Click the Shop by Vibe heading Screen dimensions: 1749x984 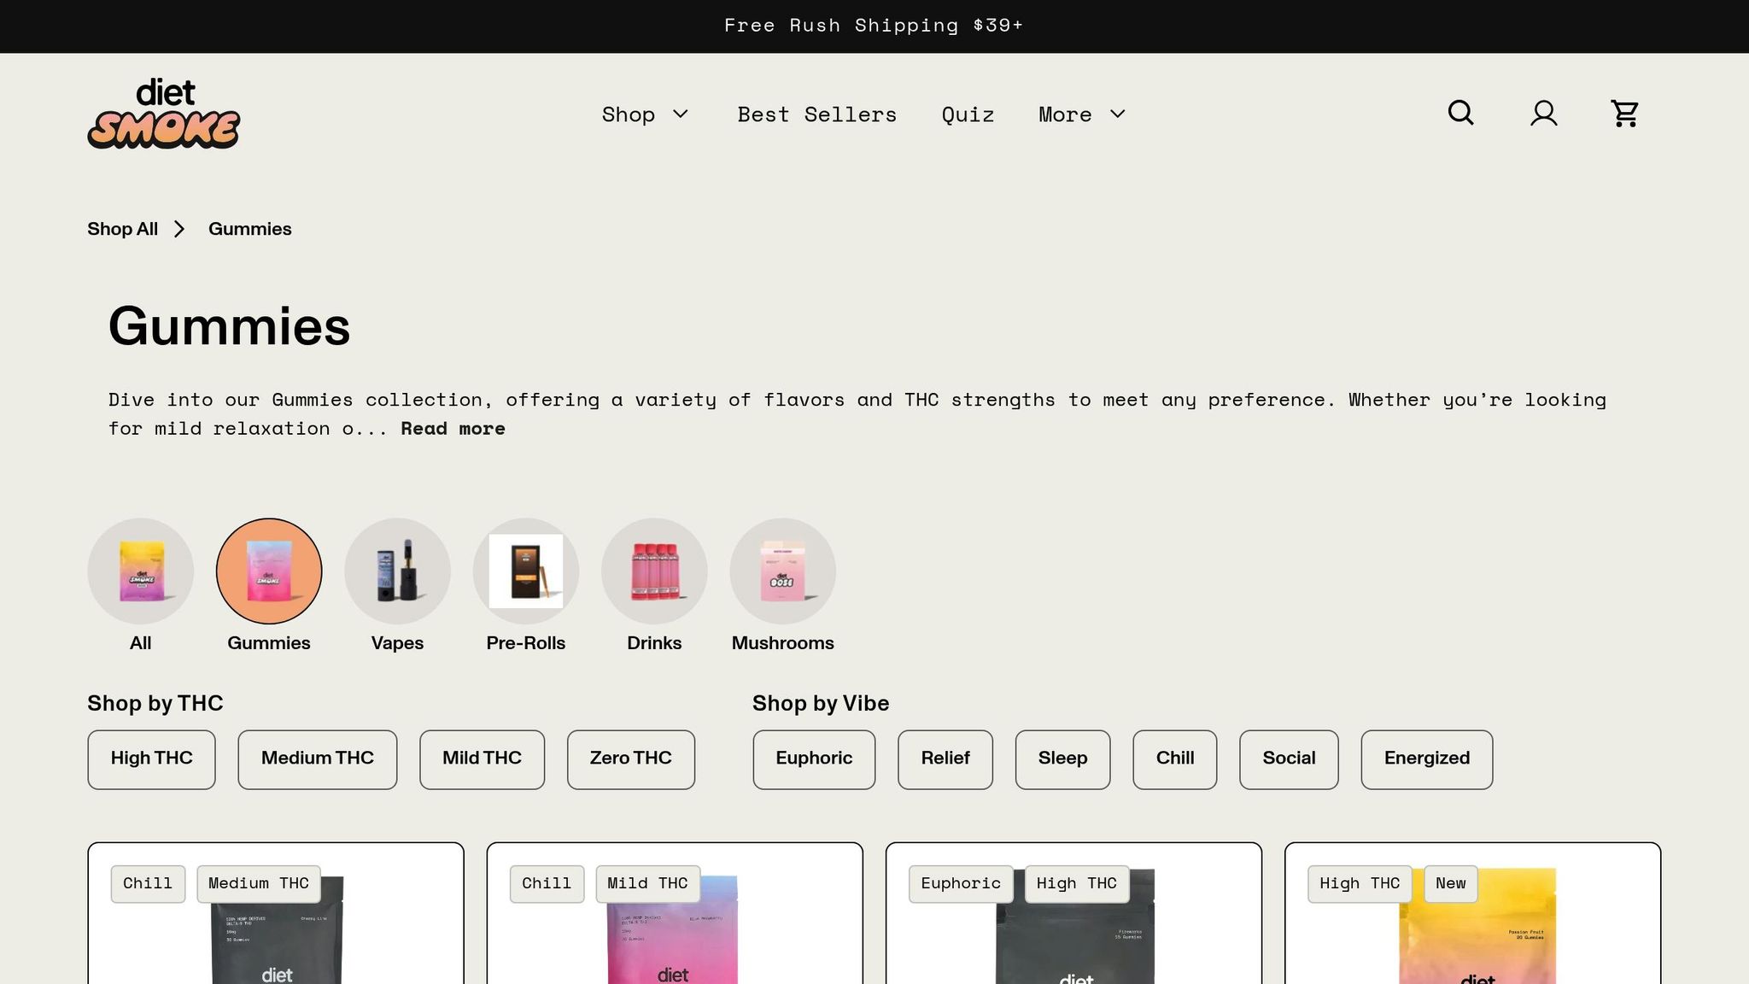coord(821,703)
